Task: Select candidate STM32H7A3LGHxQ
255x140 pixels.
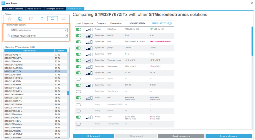Action: click(36, 94)
